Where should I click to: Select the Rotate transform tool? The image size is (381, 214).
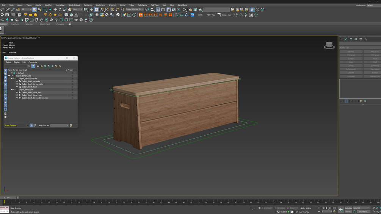click(60, 10)
